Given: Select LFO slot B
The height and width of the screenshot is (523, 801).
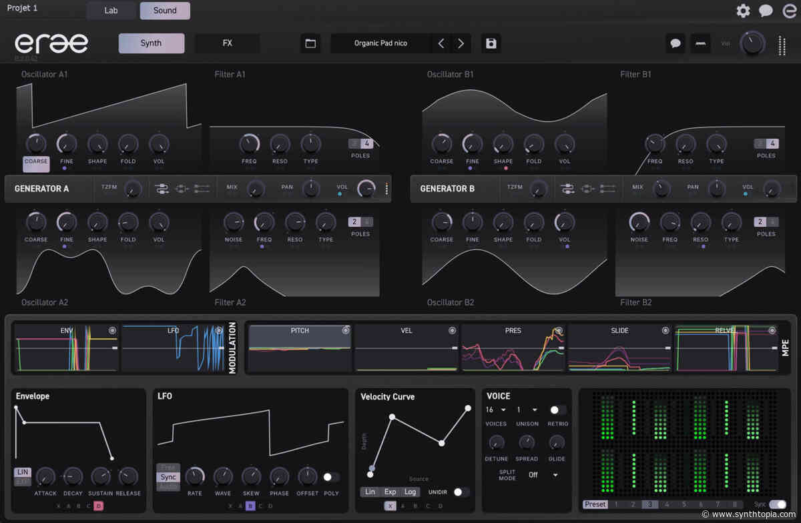Looking at the screenshot, I should click(x=250, y=506).
